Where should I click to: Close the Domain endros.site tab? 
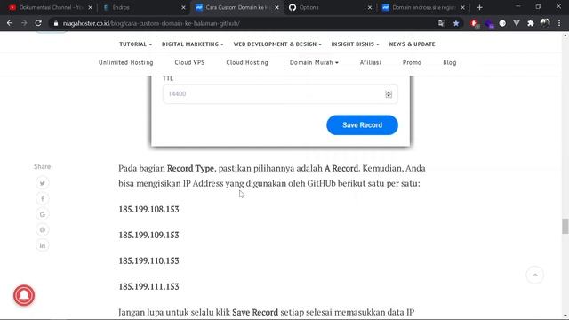click(x=462, y=7)
